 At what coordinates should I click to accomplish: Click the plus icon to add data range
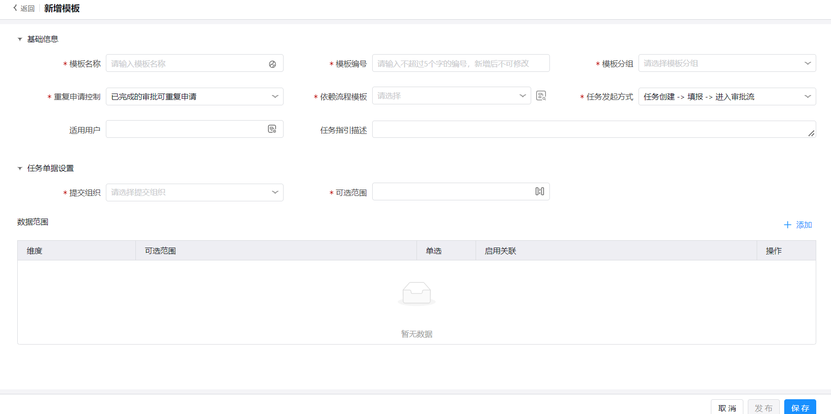(x=788, y=225)
